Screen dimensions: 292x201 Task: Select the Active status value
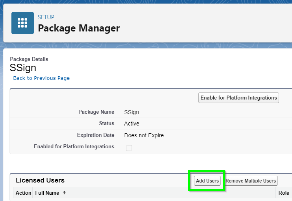[132, 124]
